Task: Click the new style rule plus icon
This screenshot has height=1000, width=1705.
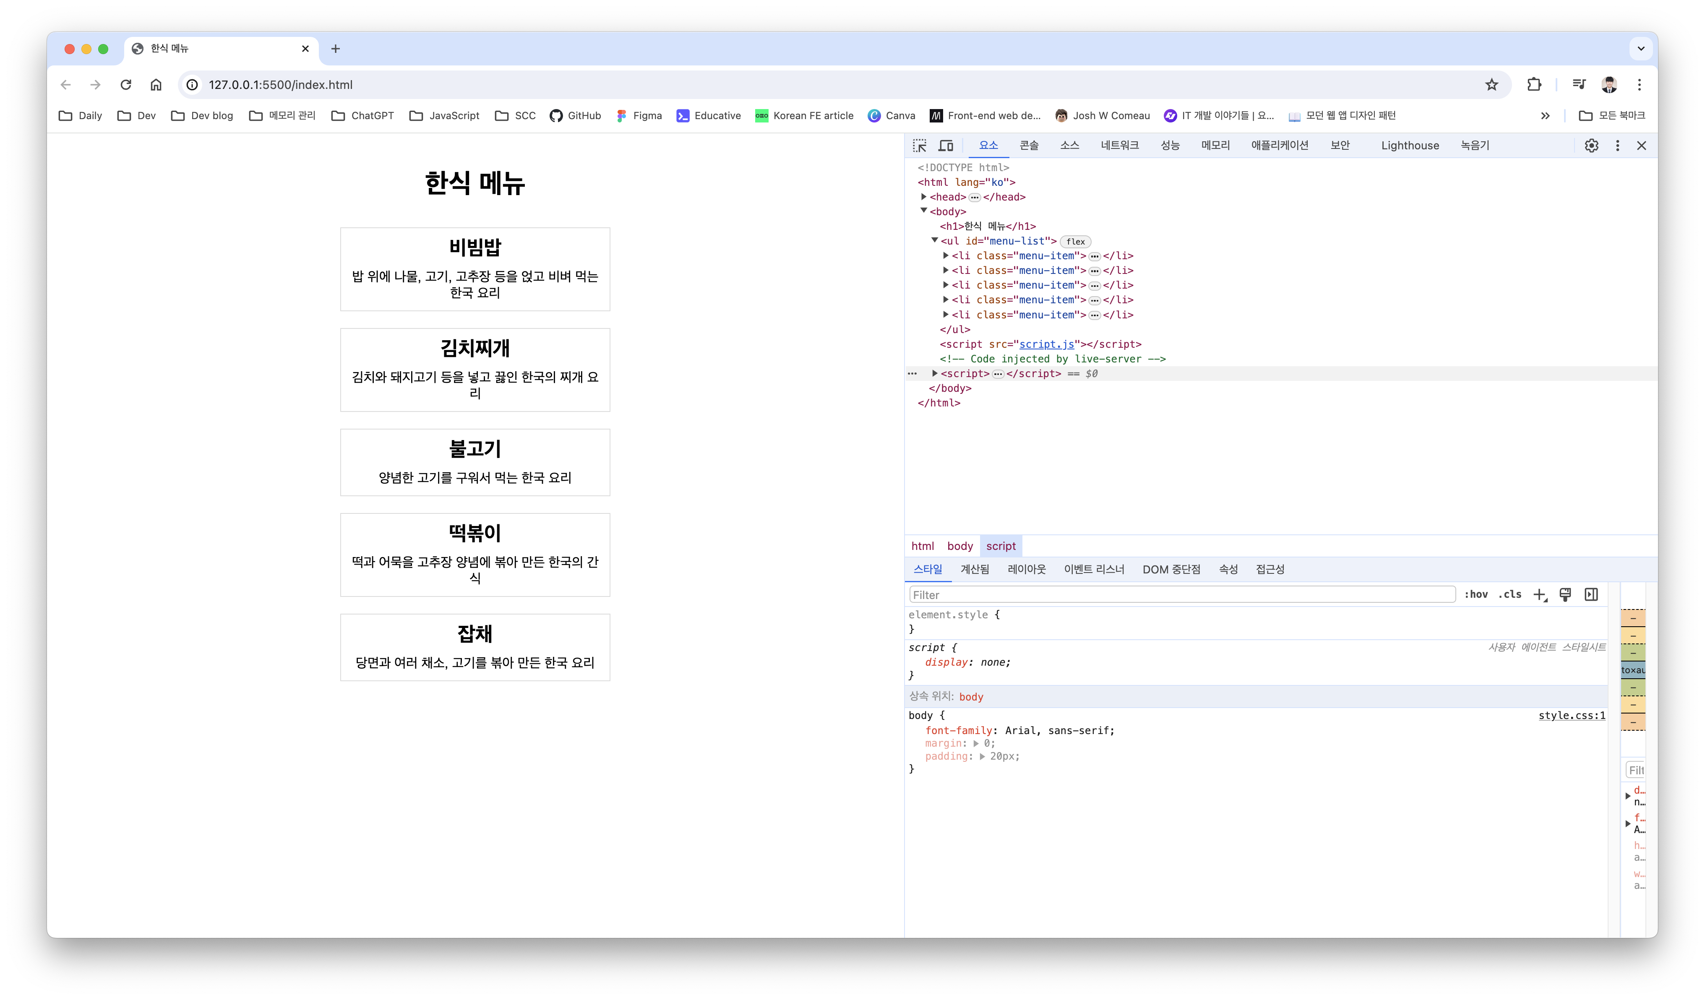Action: coord(1541,595)
